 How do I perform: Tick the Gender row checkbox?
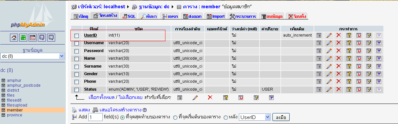pos(77,74)
